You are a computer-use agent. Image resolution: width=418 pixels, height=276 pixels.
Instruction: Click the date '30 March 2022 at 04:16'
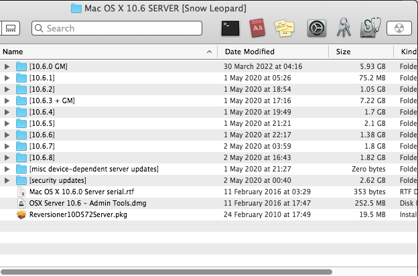coord(263,66)
